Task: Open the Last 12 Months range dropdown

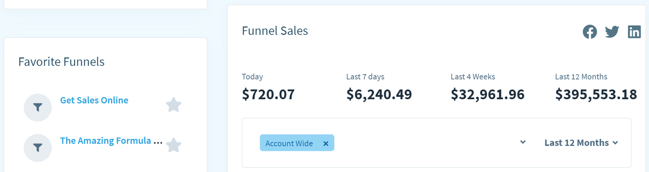Action: pyautogui.click(x=581, y=143)
